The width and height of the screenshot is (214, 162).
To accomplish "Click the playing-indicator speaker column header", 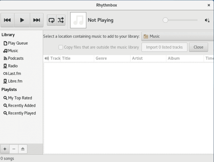I will (47, 58).
